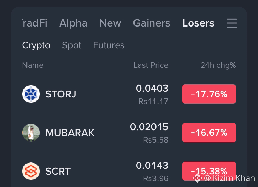
Task: Sort by Last Price column header
Action: [x=151, y=65]
